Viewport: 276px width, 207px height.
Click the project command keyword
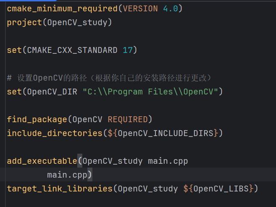coord(24,23)
